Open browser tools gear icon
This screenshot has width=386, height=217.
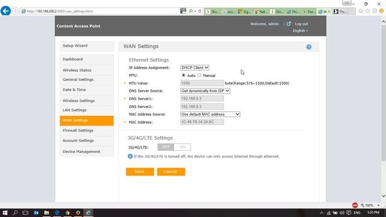point(375,11)
